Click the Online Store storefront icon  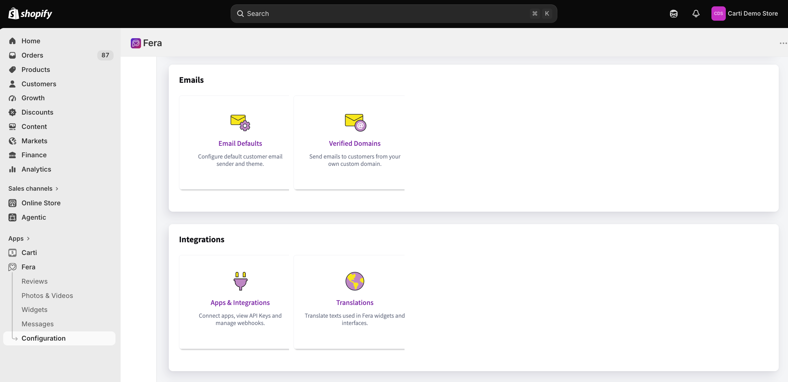click(x=12, y=203)
